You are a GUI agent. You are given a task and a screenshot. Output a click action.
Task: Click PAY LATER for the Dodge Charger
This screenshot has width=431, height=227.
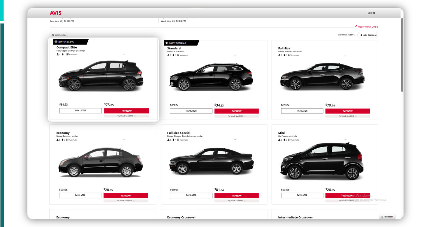click(191, 195)
